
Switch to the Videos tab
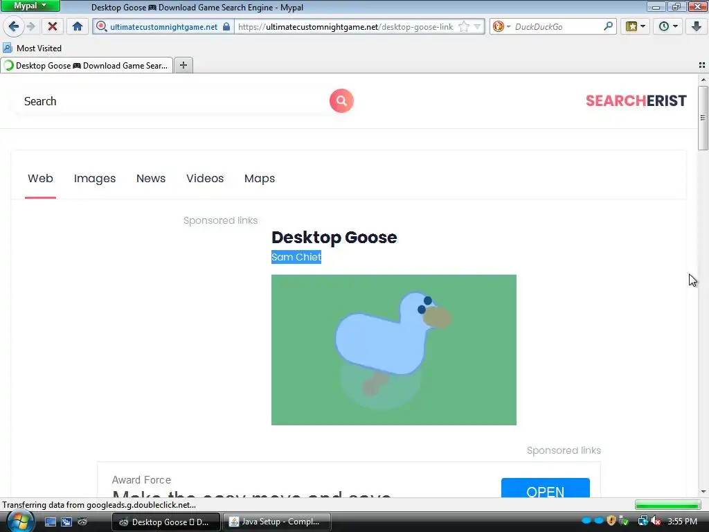tap(205, 178)
